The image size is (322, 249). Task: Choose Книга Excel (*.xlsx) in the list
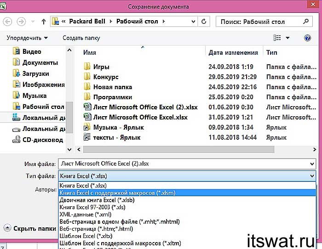click(187, 186)
